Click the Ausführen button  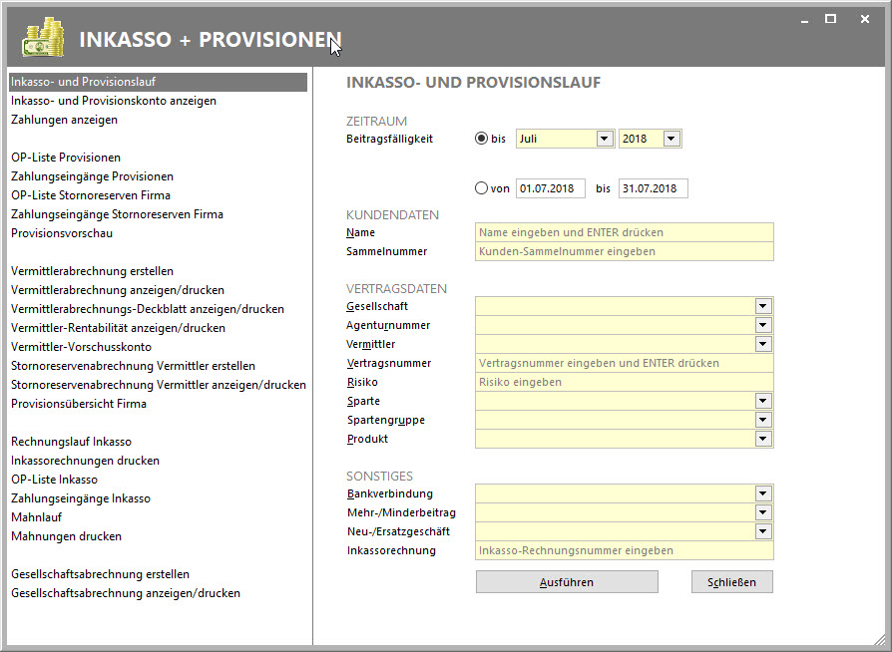(567, 582)
